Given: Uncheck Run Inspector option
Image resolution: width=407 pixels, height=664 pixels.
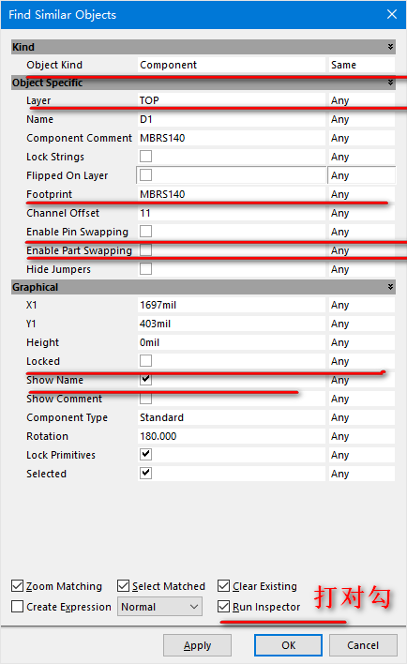Looking at the screenshot, I should point(223,607).
